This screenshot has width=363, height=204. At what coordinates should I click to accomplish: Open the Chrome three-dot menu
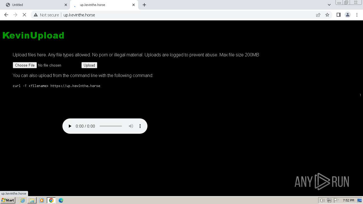[x=357, y=15]
